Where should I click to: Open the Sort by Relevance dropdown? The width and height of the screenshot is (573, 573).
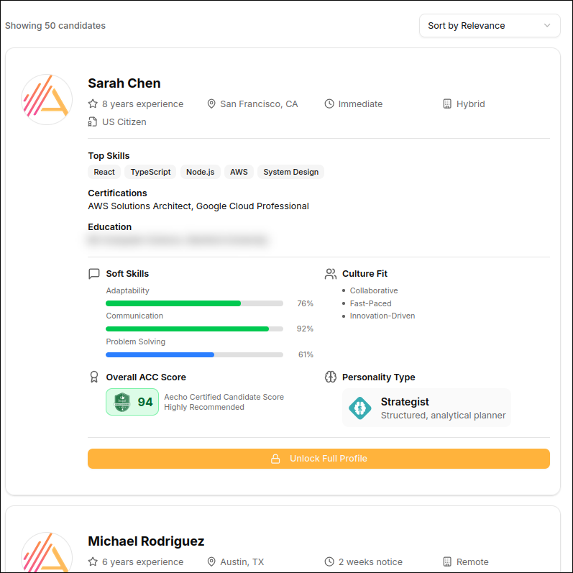click(x=489, y=26)
